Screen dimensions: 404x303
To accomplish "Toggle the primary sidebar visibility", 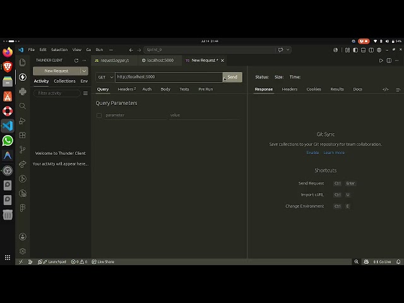I will pos(355,50).
